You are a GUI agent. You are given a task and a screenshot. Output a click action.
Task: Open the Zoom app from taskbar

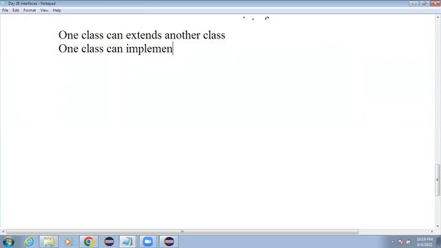pos(147,242)
